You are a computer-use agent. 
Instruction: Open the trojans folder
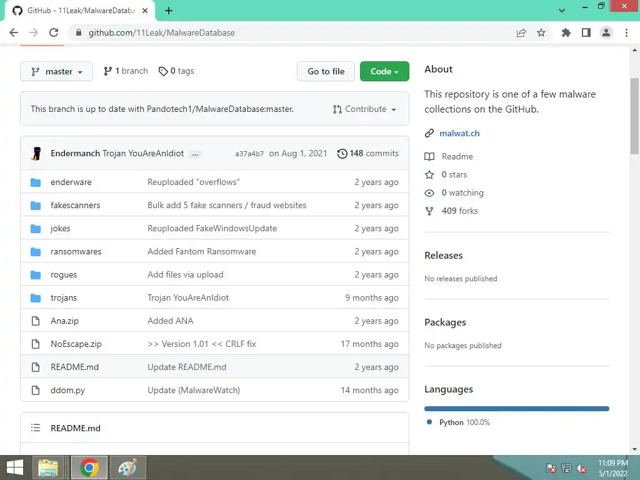pyautogui.click(x=64, y=298)
